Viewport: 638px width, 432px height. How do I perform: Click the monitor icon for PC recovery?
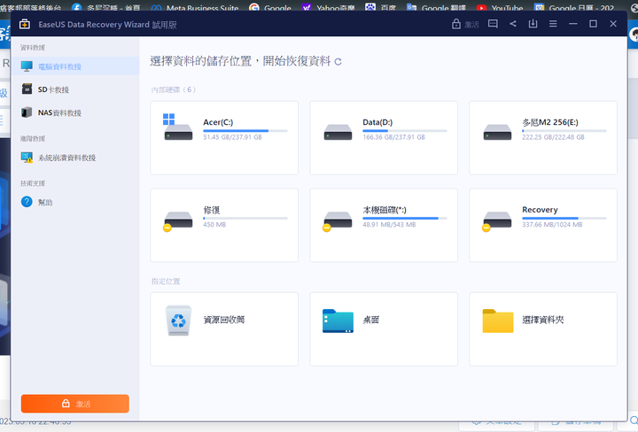pos(27,66)
